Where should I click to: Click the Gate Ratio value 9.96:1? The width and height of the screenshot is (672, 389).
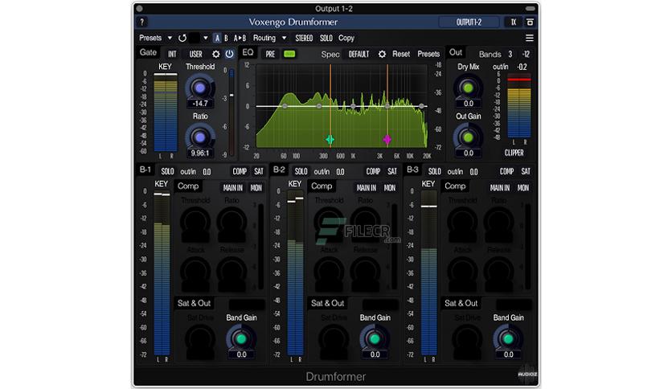pos(200,153)
